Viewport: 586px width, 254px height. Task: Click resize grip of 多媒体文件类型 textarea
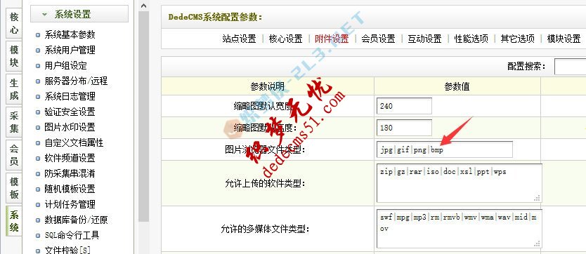537,243
